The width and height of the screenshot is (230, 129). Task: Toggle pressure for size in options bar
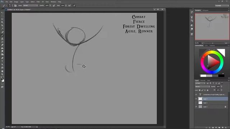[74, 6]
